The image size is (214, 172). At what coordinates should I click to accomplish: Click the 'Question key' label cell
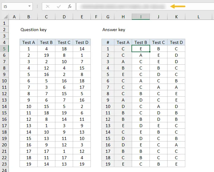33,30
